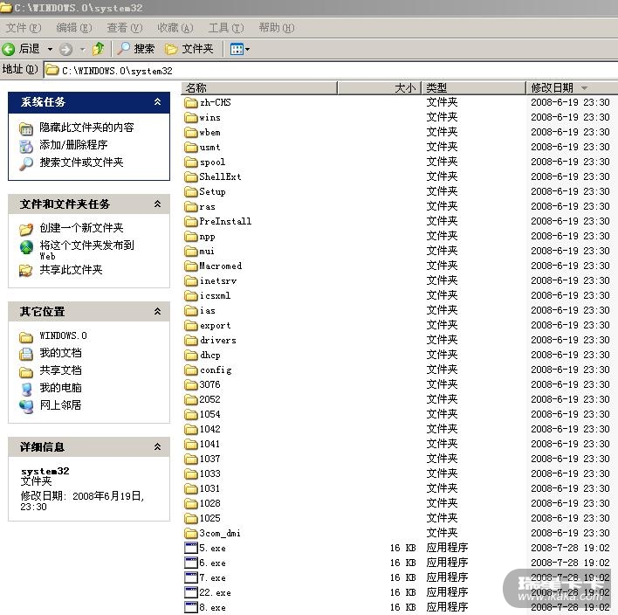Click the address bar path field

coord(331,71)
